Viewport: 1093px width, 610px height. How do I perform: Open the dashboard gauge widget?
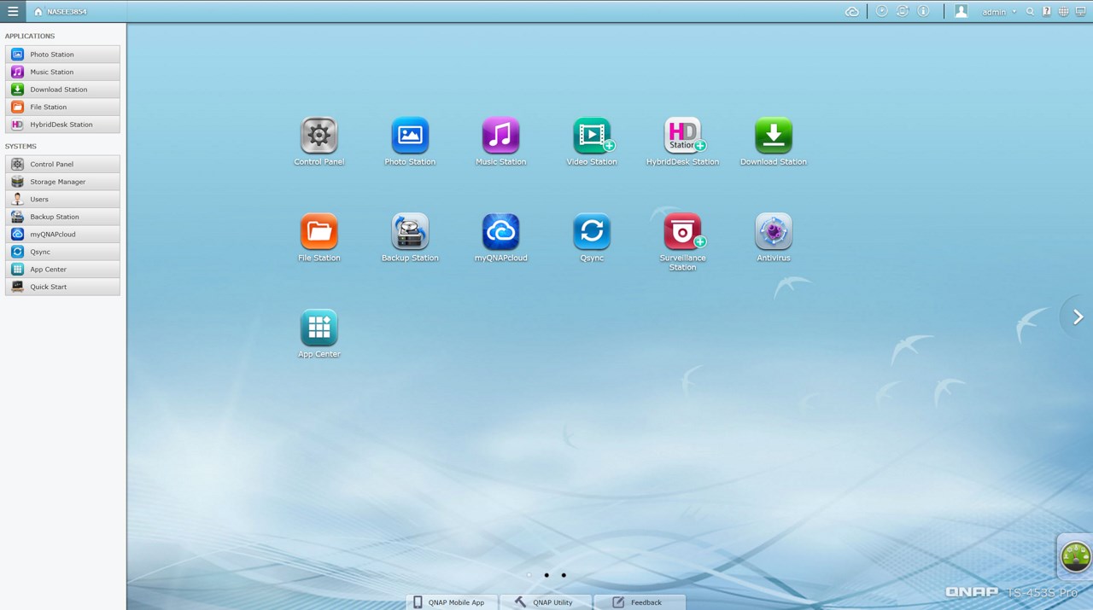tap(1075, 556)
